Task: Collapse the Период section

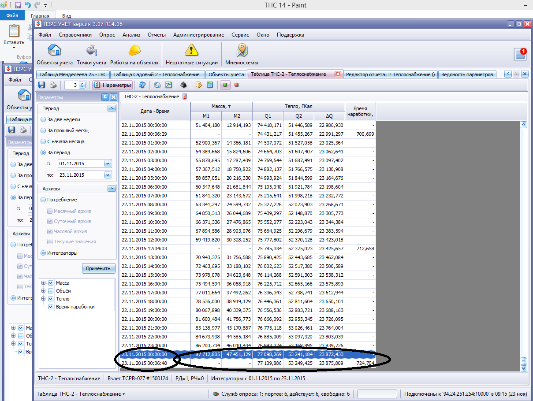Action: tap(112, 108)
